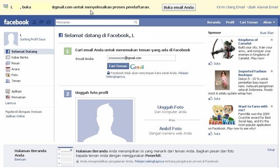Click the Facebook logo in header
Screen dimensions: 280x168
(x=16, y=22)
